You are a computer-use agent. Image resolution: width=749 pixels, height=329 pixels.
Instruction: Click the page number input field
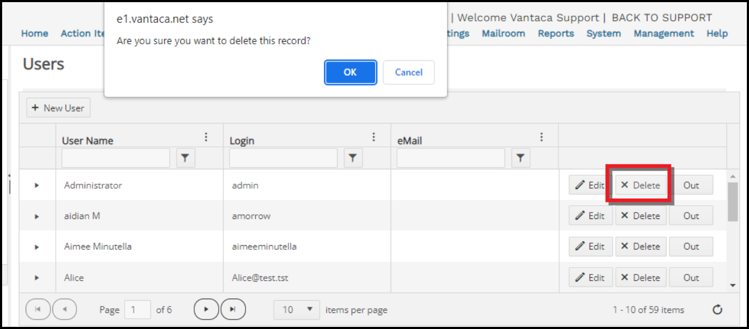point(137,310)
